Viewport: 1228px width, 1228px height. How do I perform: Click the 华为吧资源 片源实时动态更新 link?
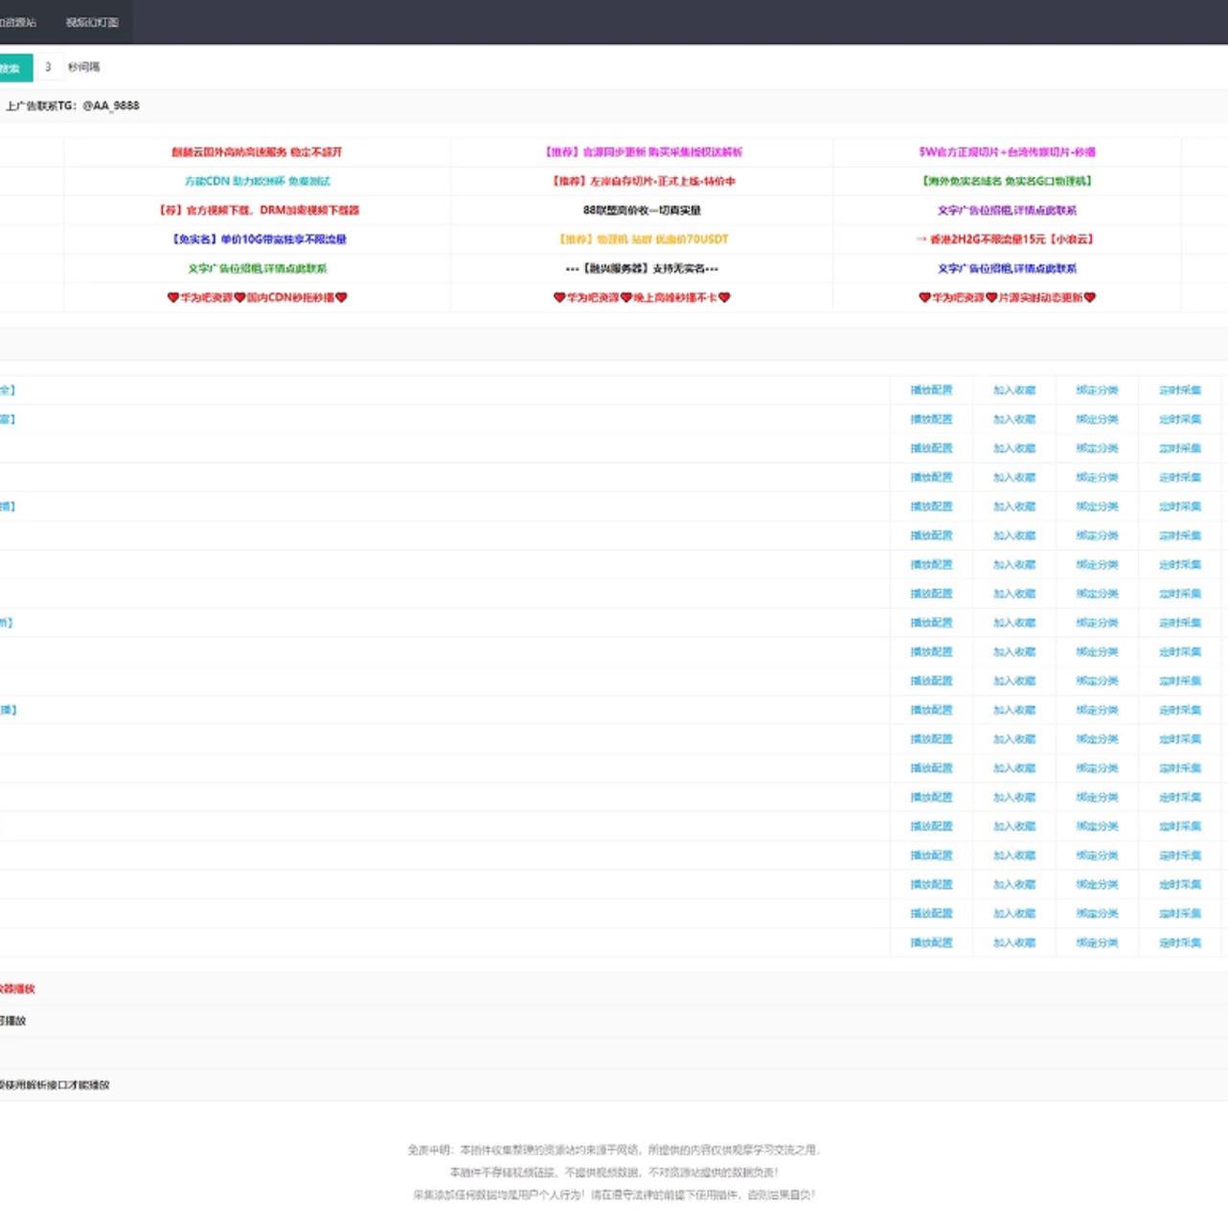pyautogui.click(x=1007, y=298)
